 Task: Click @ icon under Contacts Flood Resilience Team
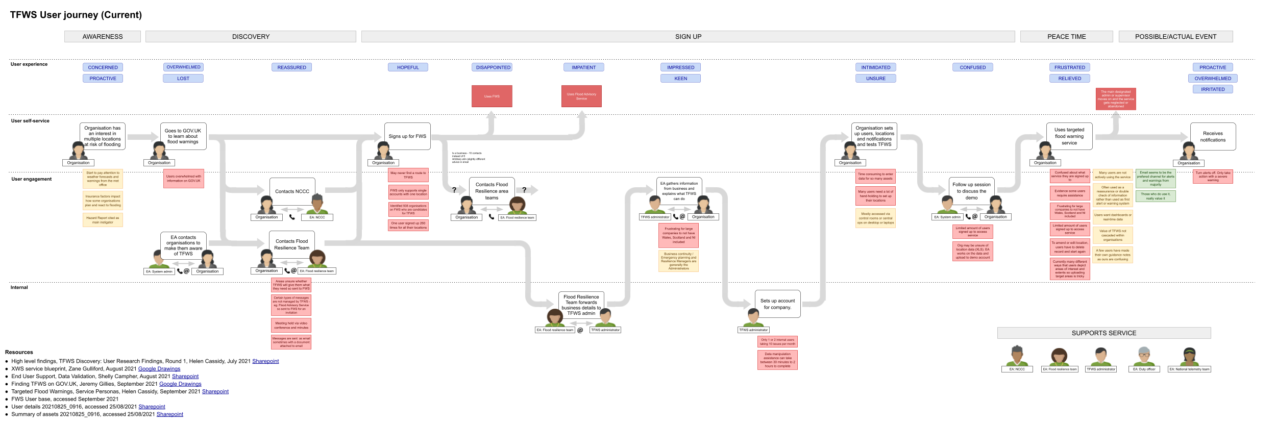coord(294,270)
